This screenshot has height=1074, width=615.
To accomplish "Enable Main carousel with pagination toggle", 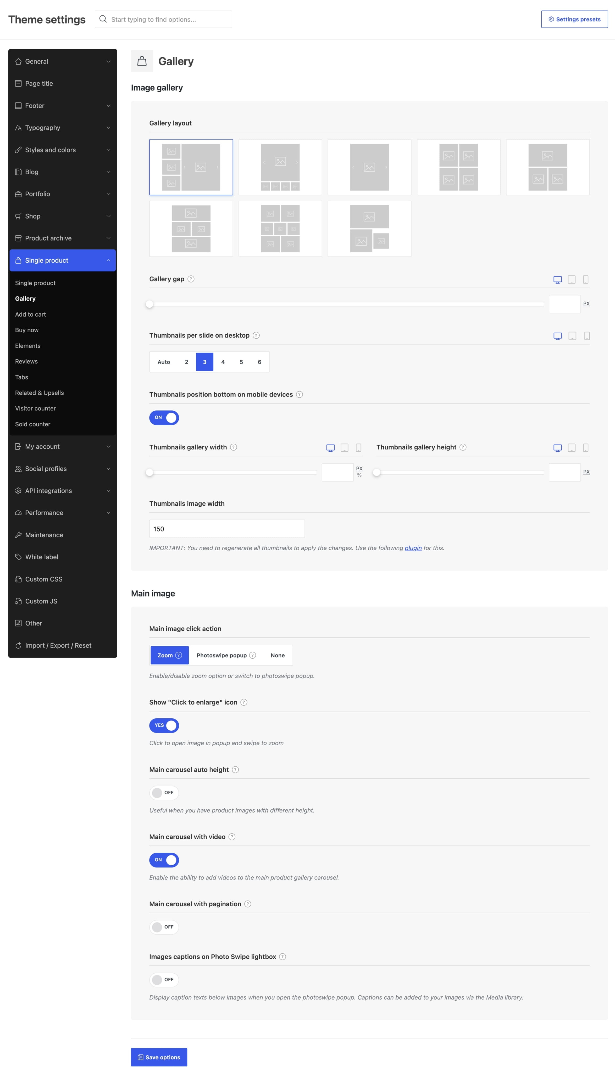I will click(x=164, y=927).
